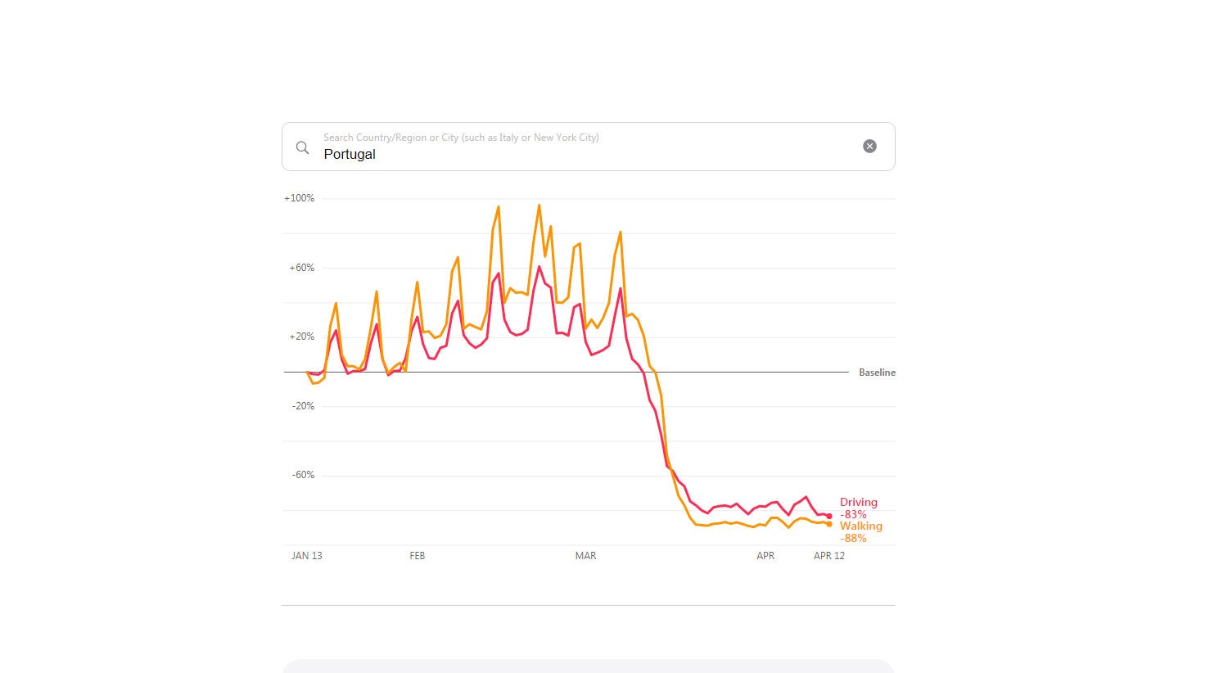
Task: Select the Walking series label
Action: [860, 526]
